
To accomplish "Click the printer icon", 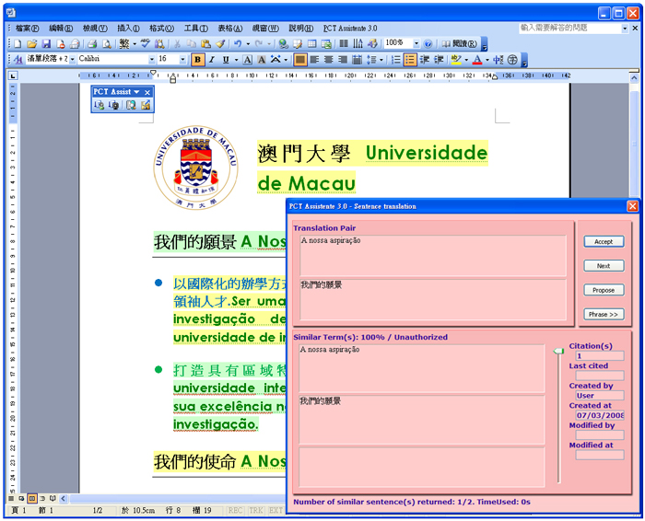I will coord(92,43).
